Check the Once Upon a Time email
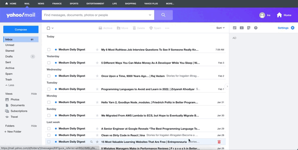This screenshot has width=298, height=150. click(x=49, y=76)
